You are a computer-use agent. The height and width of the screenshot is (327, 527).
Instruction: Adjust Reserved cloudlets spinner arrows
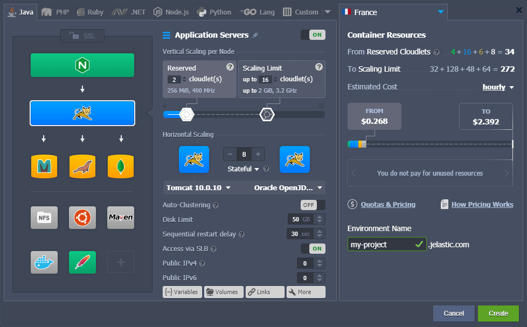[x=184, y=79]
